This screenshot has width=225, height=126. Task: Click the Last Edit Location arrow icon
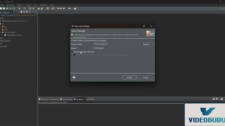58,8
